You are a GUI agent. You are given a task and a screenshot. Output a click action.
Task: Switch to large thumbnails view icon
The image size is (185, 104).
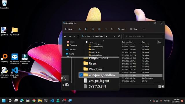pyautogui.click(x=163, y=87)
